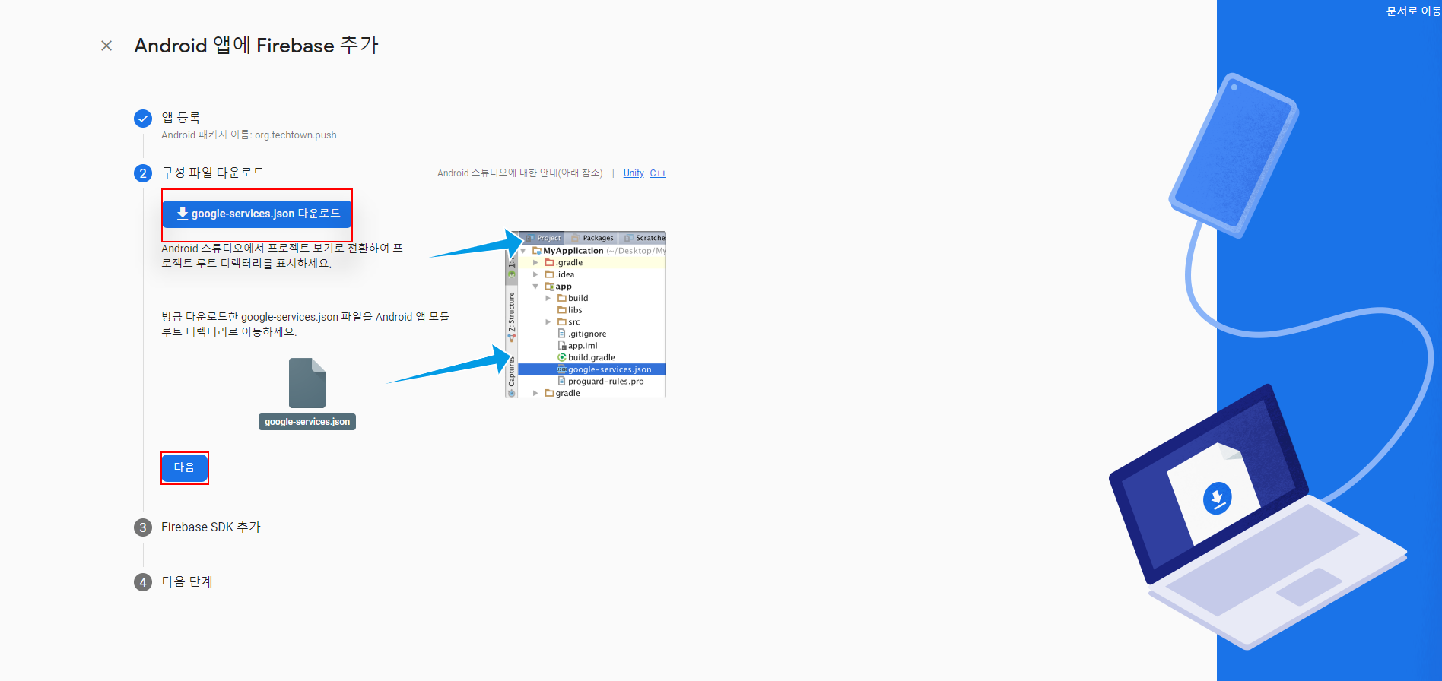Click the Android 스튜디오 안내 text
Viewport: 1442px width, 681px height.
[519, 173]
